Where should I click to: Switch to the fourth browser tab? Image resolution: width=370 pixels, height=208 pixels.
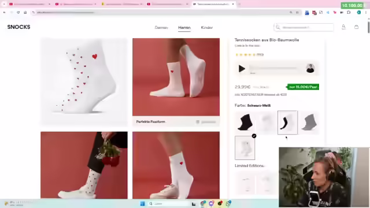(x=168, y=4)
